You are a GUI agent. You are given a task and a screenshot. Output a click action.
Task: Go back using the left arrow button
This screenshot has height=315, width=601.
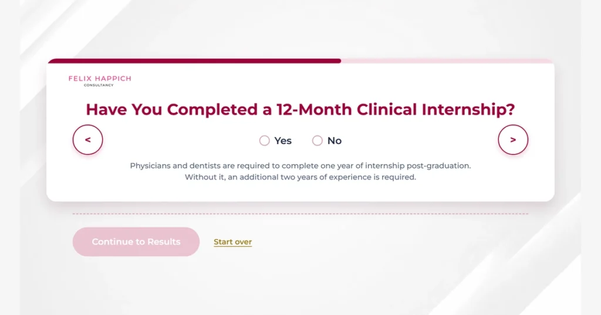tap(88, 139)
